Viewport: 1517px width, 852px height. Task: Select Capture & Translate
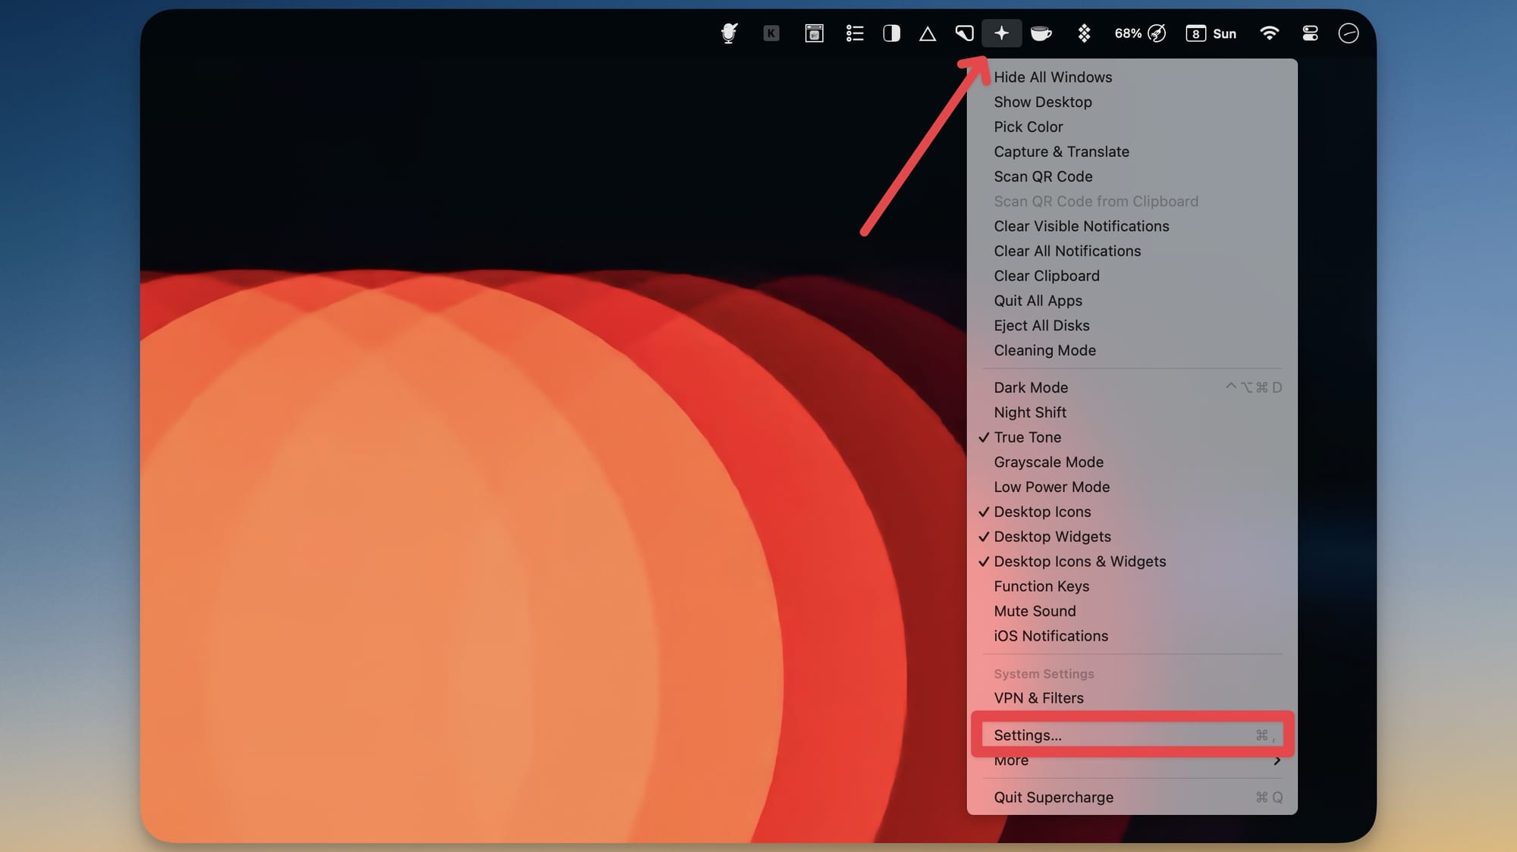pos(1132,152)
